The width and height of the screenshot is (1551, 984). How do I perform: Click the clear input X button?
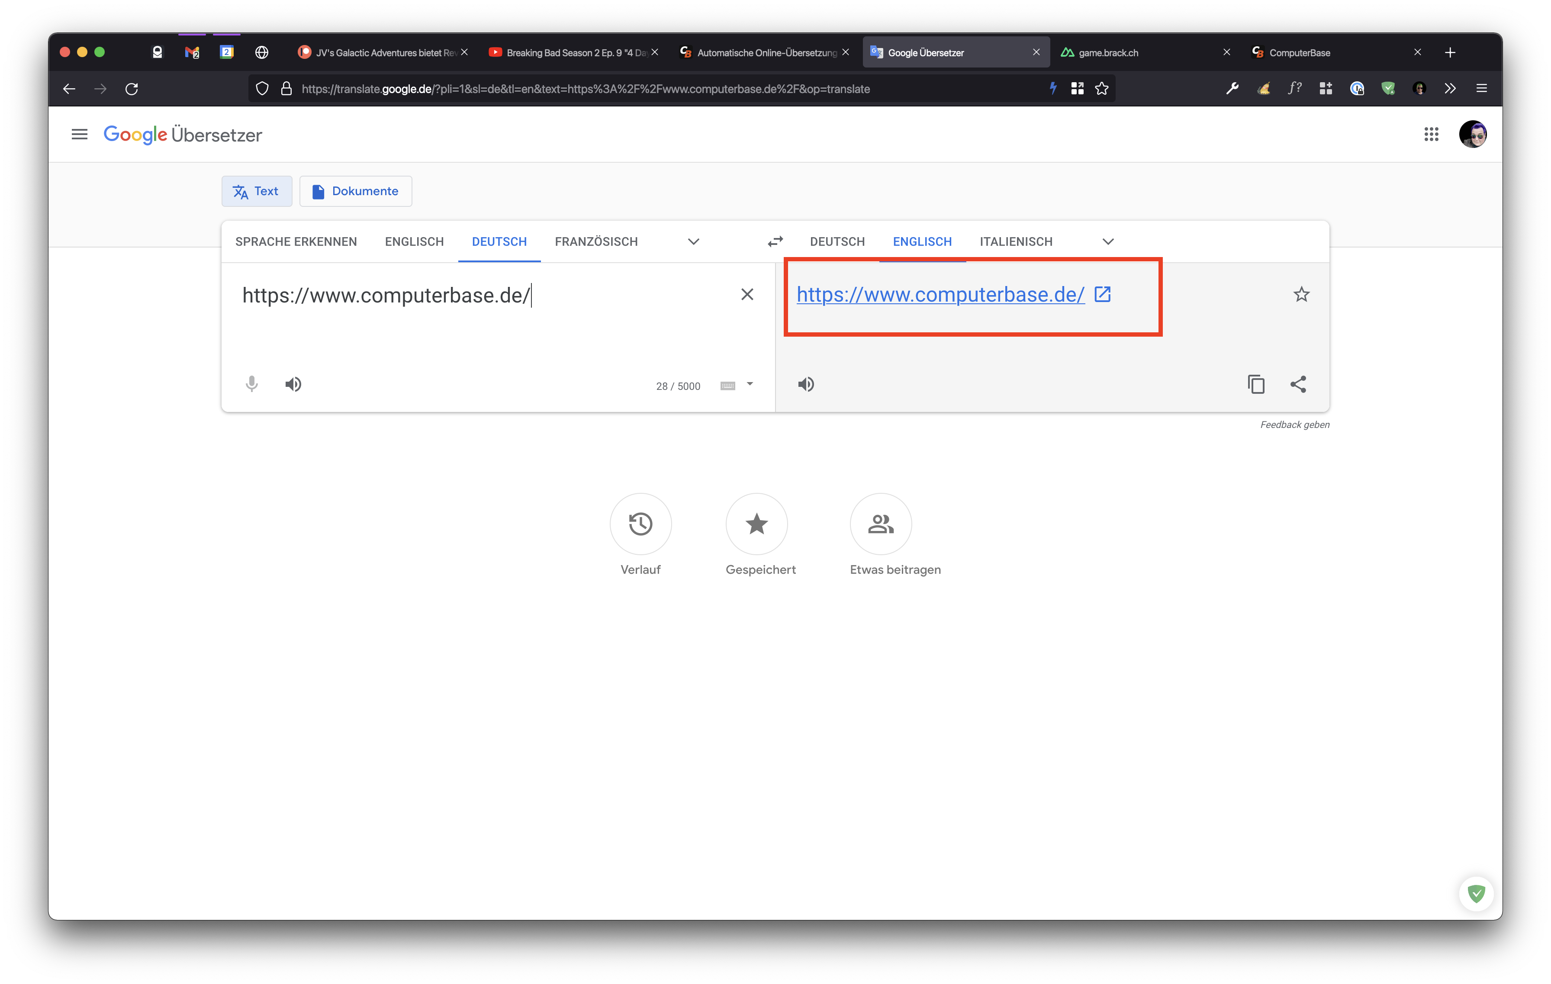click(x=744, y=295)
